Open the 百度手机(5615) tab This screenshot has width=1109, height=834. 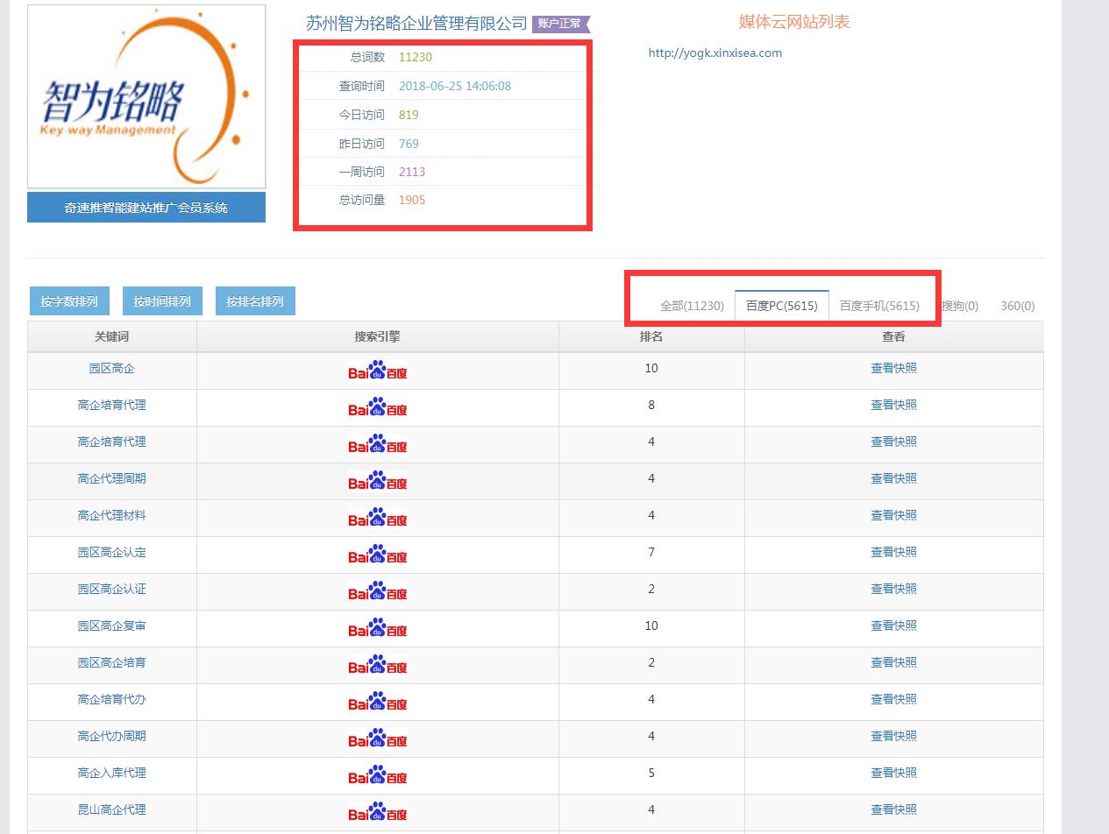coord(879,306)
